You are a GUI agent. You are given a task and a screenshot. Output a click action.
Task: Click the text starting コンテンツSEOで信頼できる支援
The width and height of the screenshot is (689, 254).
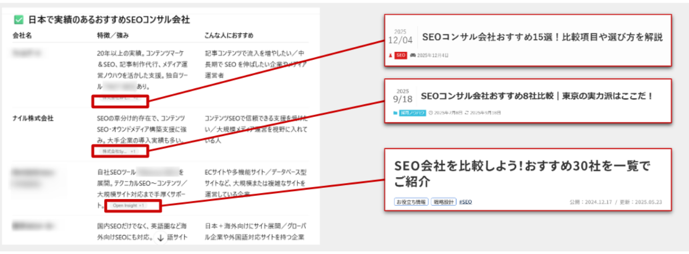pos(255,130)
